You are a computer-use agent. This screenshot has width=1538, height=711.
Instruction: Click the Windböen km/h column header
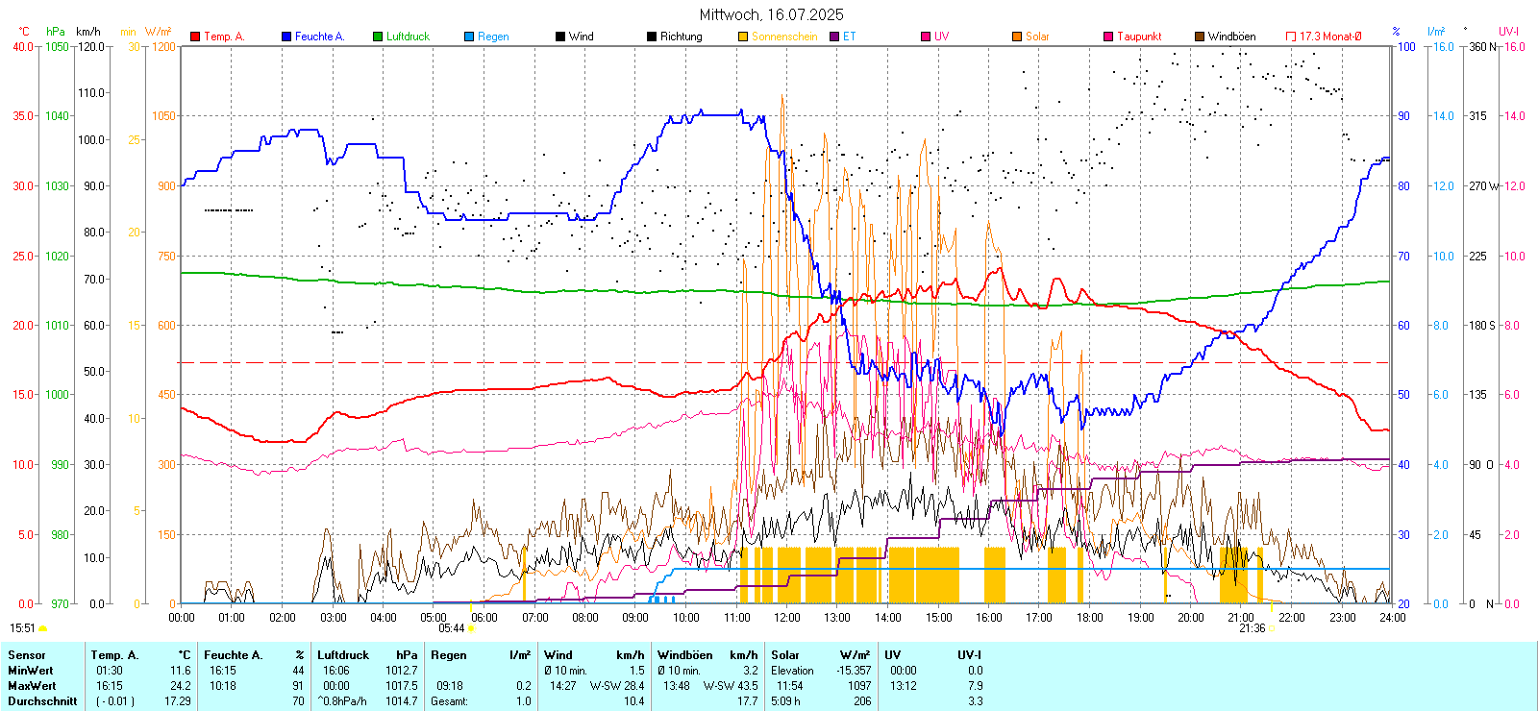click(707, 655)
